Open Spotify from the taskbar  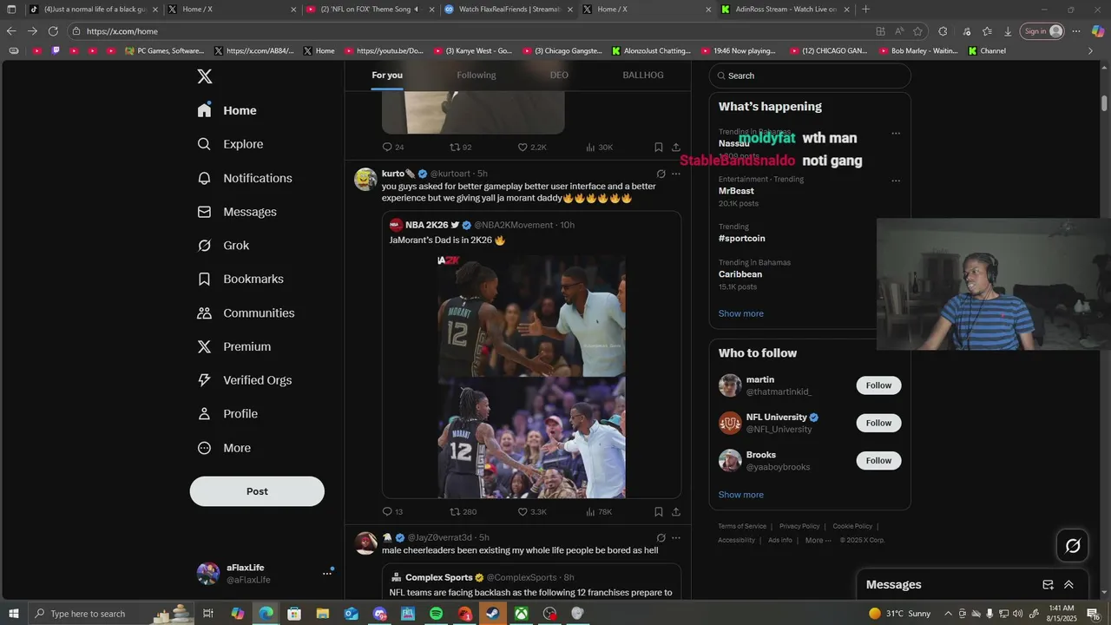click(436, 614)
